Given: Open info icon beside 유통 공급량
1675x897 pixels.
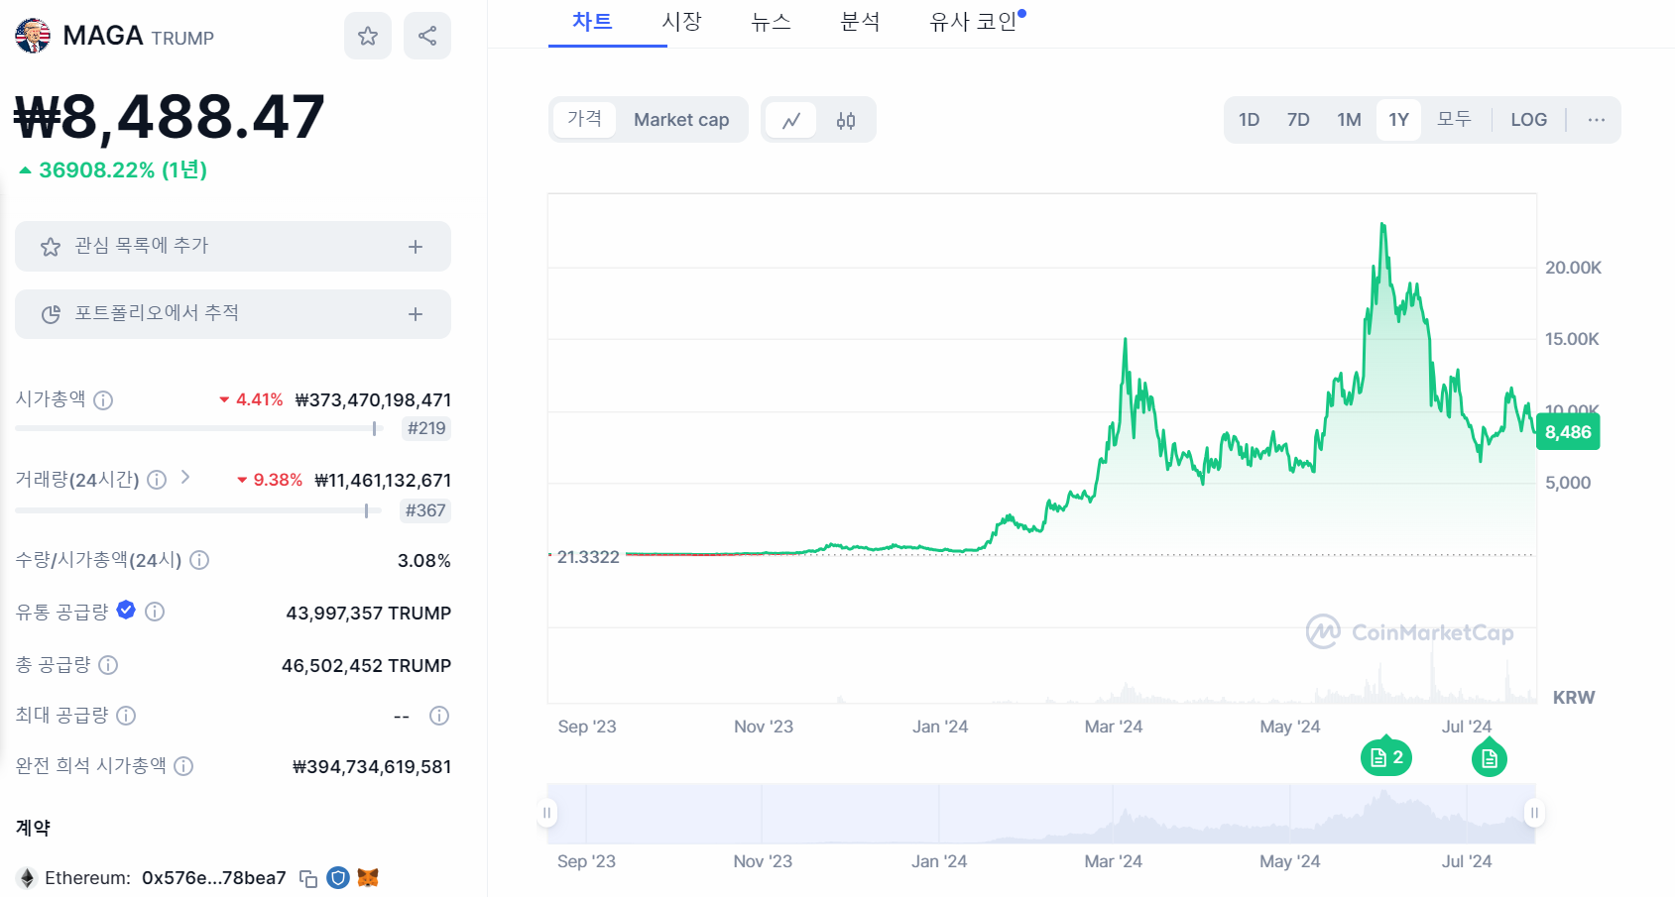Looking at the screenshot, I should pyautogui.click(x=155, y=612).
